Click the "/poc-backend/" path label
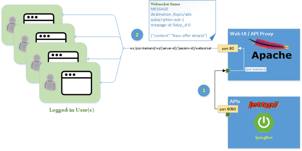Image resolution: width=302 pixels, height=151 pixels. [x=256, y=69]
